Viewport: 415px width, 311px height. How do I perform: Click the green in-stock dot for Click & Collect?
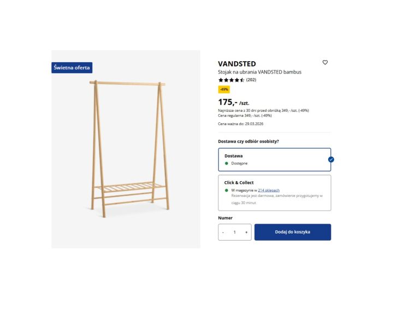[x=227, y=190]
